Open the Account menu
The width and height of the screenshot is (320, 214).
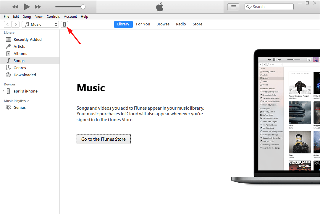pyautogui.click(x=70, y=17)
